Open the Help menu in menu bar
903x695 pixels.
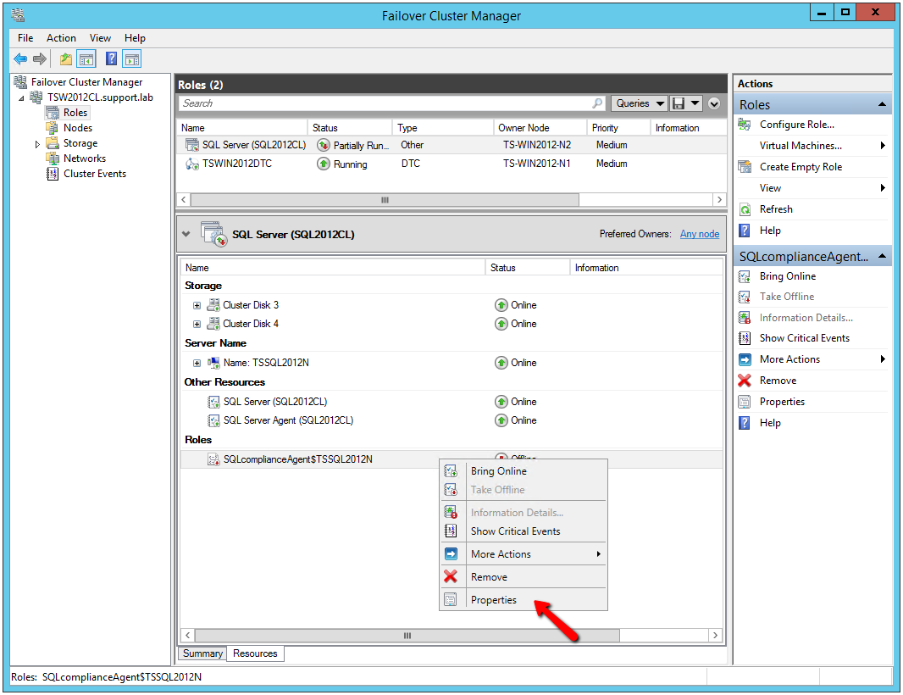pos(135,38)
